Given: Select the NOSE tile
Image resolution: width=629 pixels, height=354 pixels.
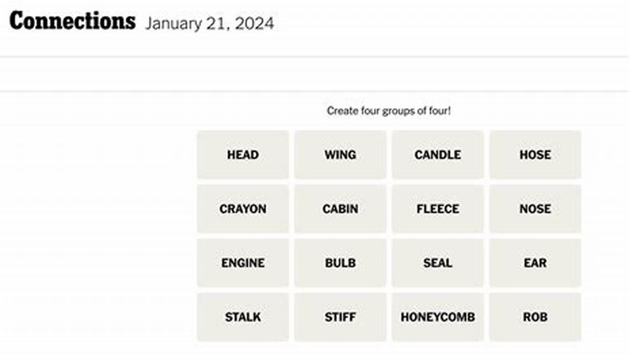Looking at the screenshot, I should tap(535, 208).
